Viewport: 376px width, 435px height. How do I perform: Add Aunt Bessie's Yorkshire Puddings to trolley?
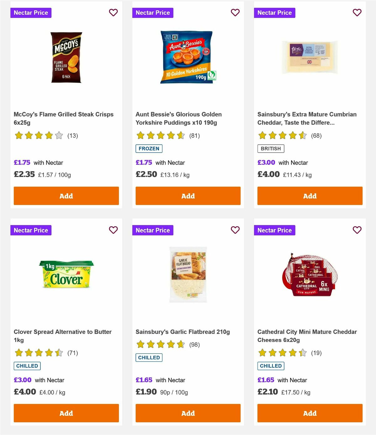188,196
